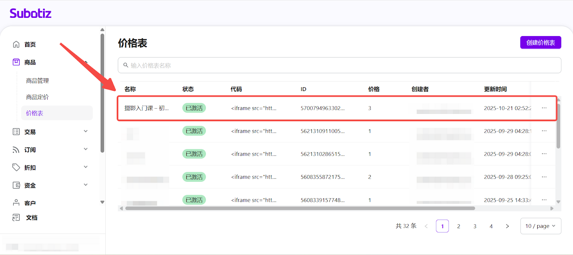Click the 折扣 tag icon in sidebar
This screenshot has height=255, width=573.
[x=16, y=167]
